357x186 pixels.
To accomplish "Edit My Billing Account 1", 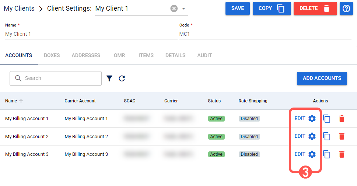I will pyautogui.click(x=300, y=118).
